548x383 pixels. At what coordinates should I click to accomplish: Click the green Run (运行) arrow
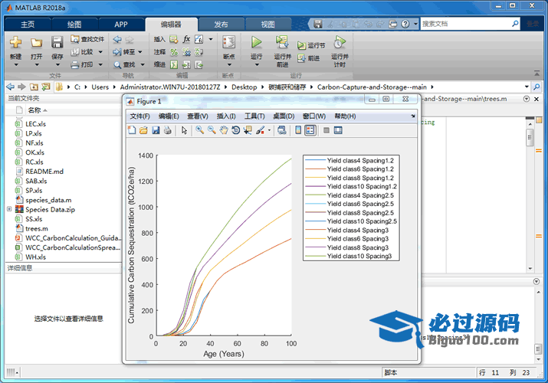[x=257, y=42]
